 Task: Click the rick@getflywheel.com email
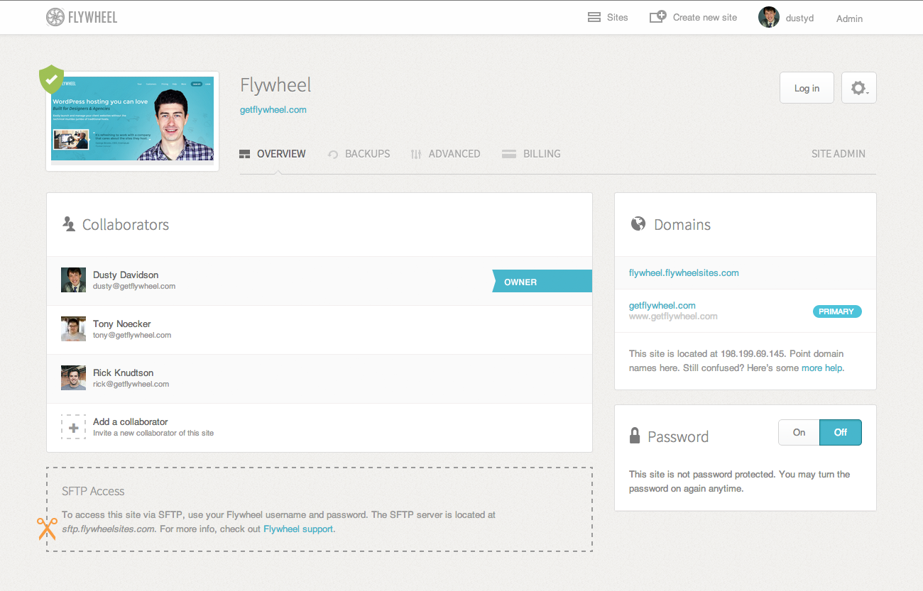pyautogui.click(x=131, y=385)
